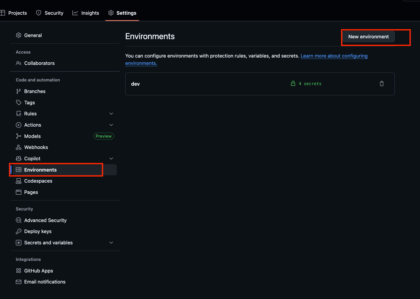Click the Webhooks icon in sidebar
The height and width of the screenshot is (299, 420).
tap(18, 147)
